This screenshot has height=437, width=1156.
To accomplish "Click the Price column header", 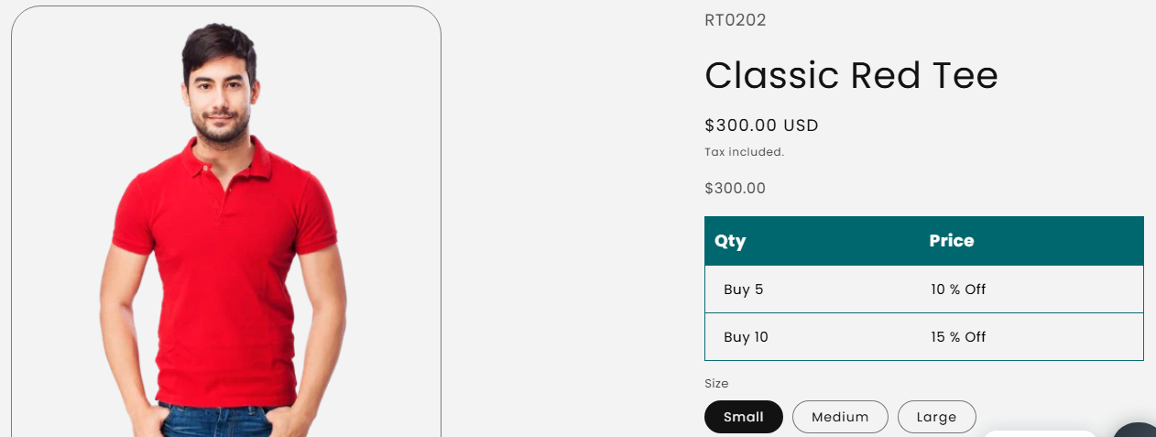I will 951,241.
